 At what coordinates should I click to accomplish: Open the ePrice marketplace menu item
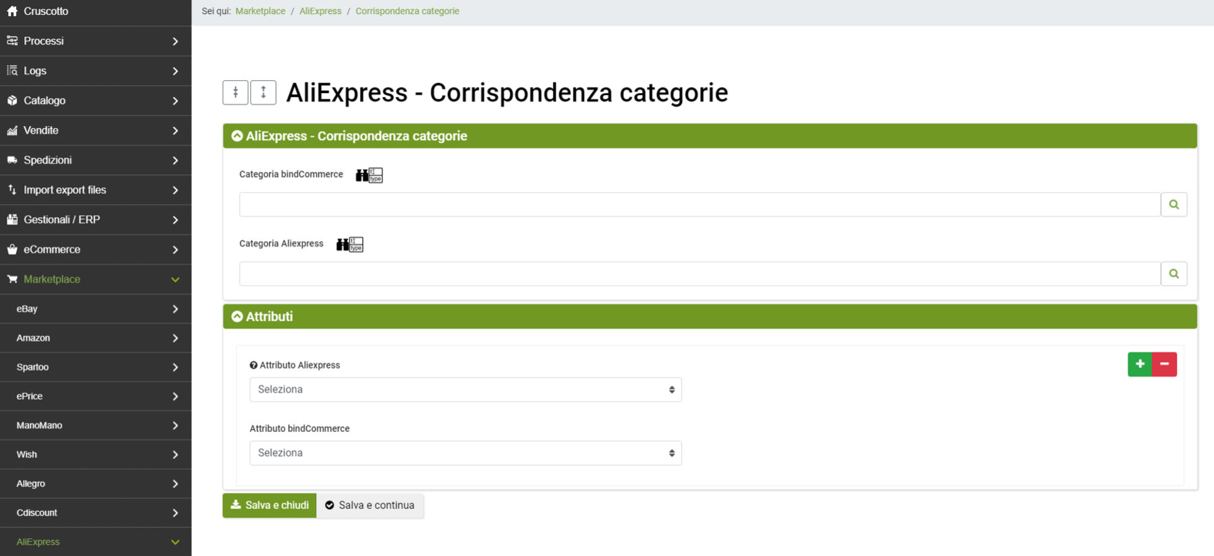[96, 396]
